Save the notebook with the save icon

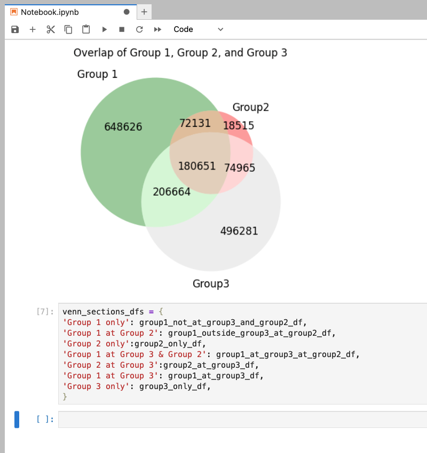tap(14, 29)
